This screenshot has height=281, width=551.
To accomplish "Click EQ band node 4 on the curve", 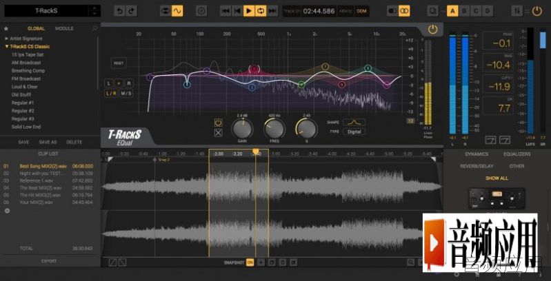I will 254,69.
